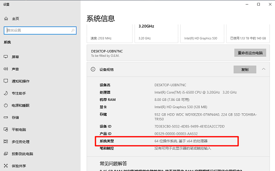Screen dimensions: 275x171
Task: Click the 已使用 1.13 TB storage card
Action: click(x=248, y=33)
